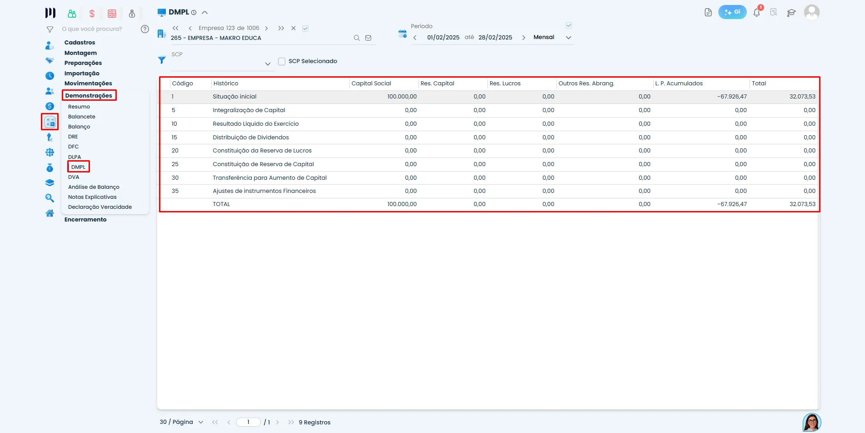Open the graduation cap training icon

[x=791, y=13]
